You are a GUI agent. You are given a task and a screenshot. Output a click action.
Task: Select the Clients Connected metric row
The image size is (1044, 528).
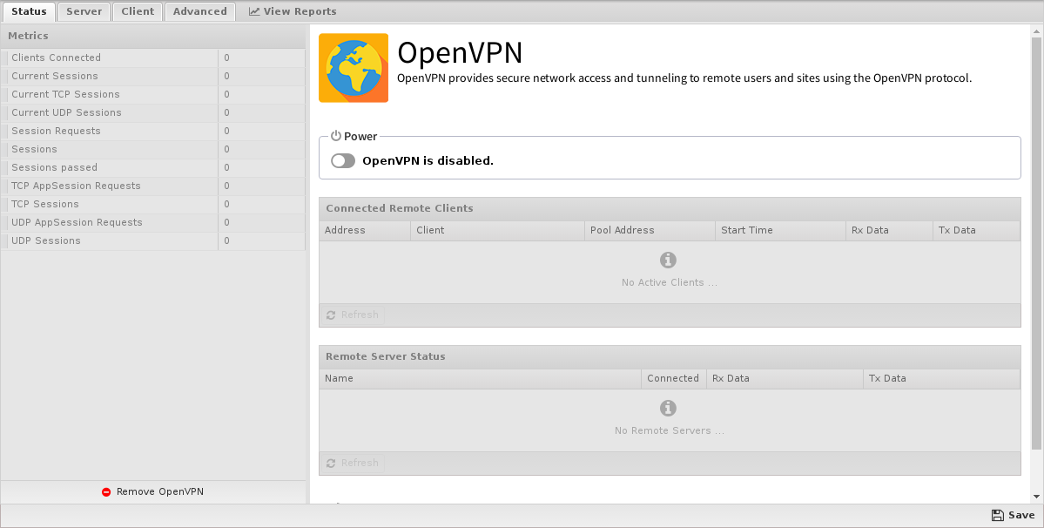(x=153, y=58)
